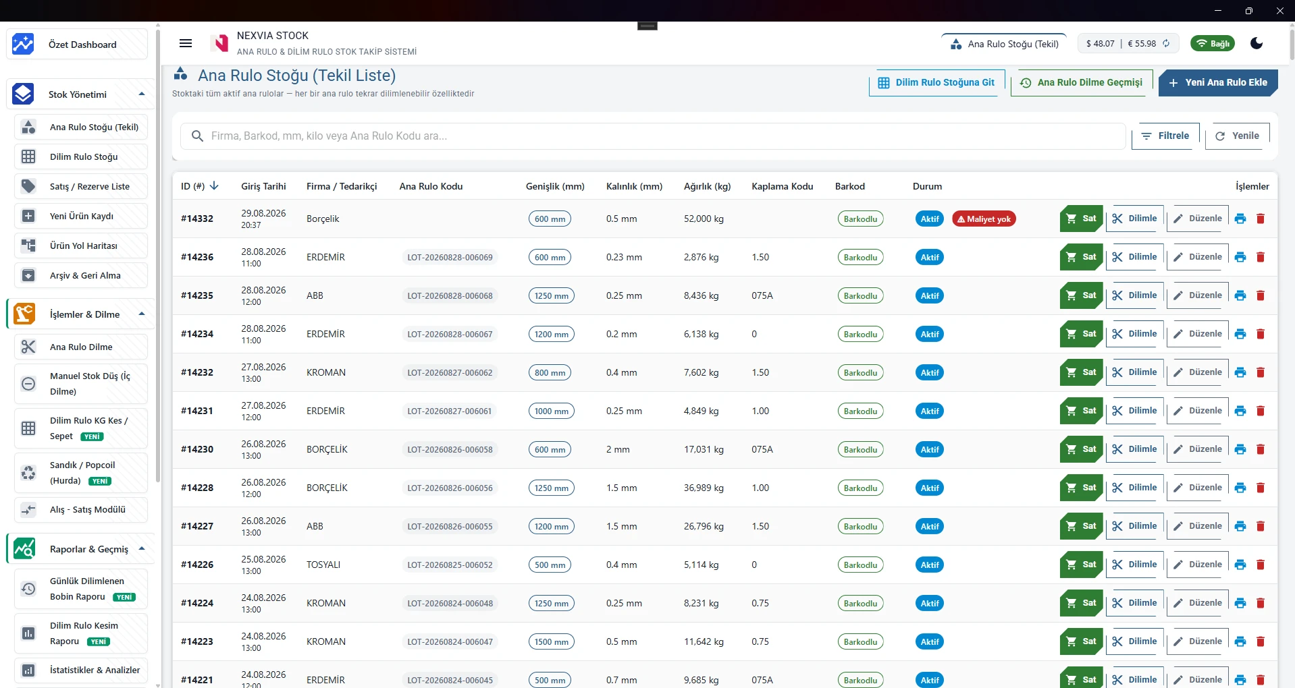Sort by Giriş Tarihi column header
The image size is (1295, 688).
click(263, 186)
